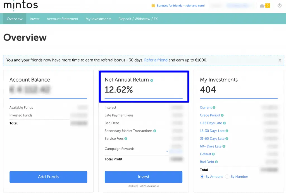Click the Mintos logo in the header
This screenshot has height=194, width=286.
(x=20, y=5)
